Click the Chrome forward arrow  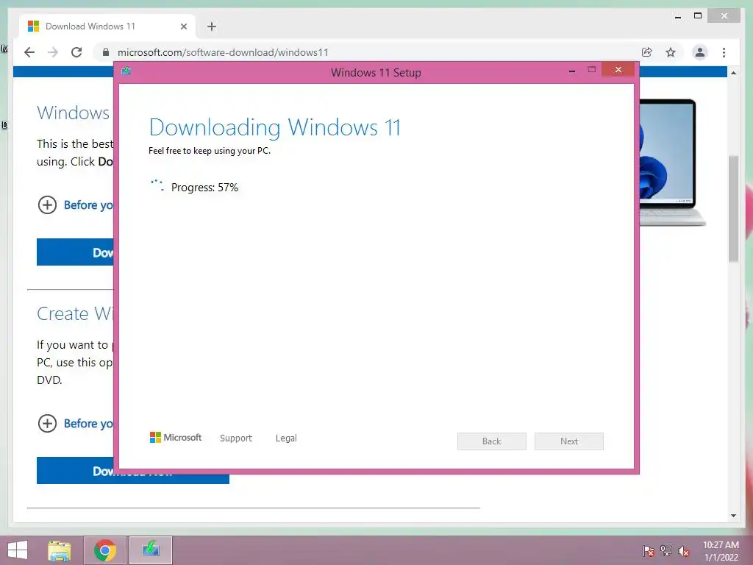pyautogui.click(x=53, y=52)
